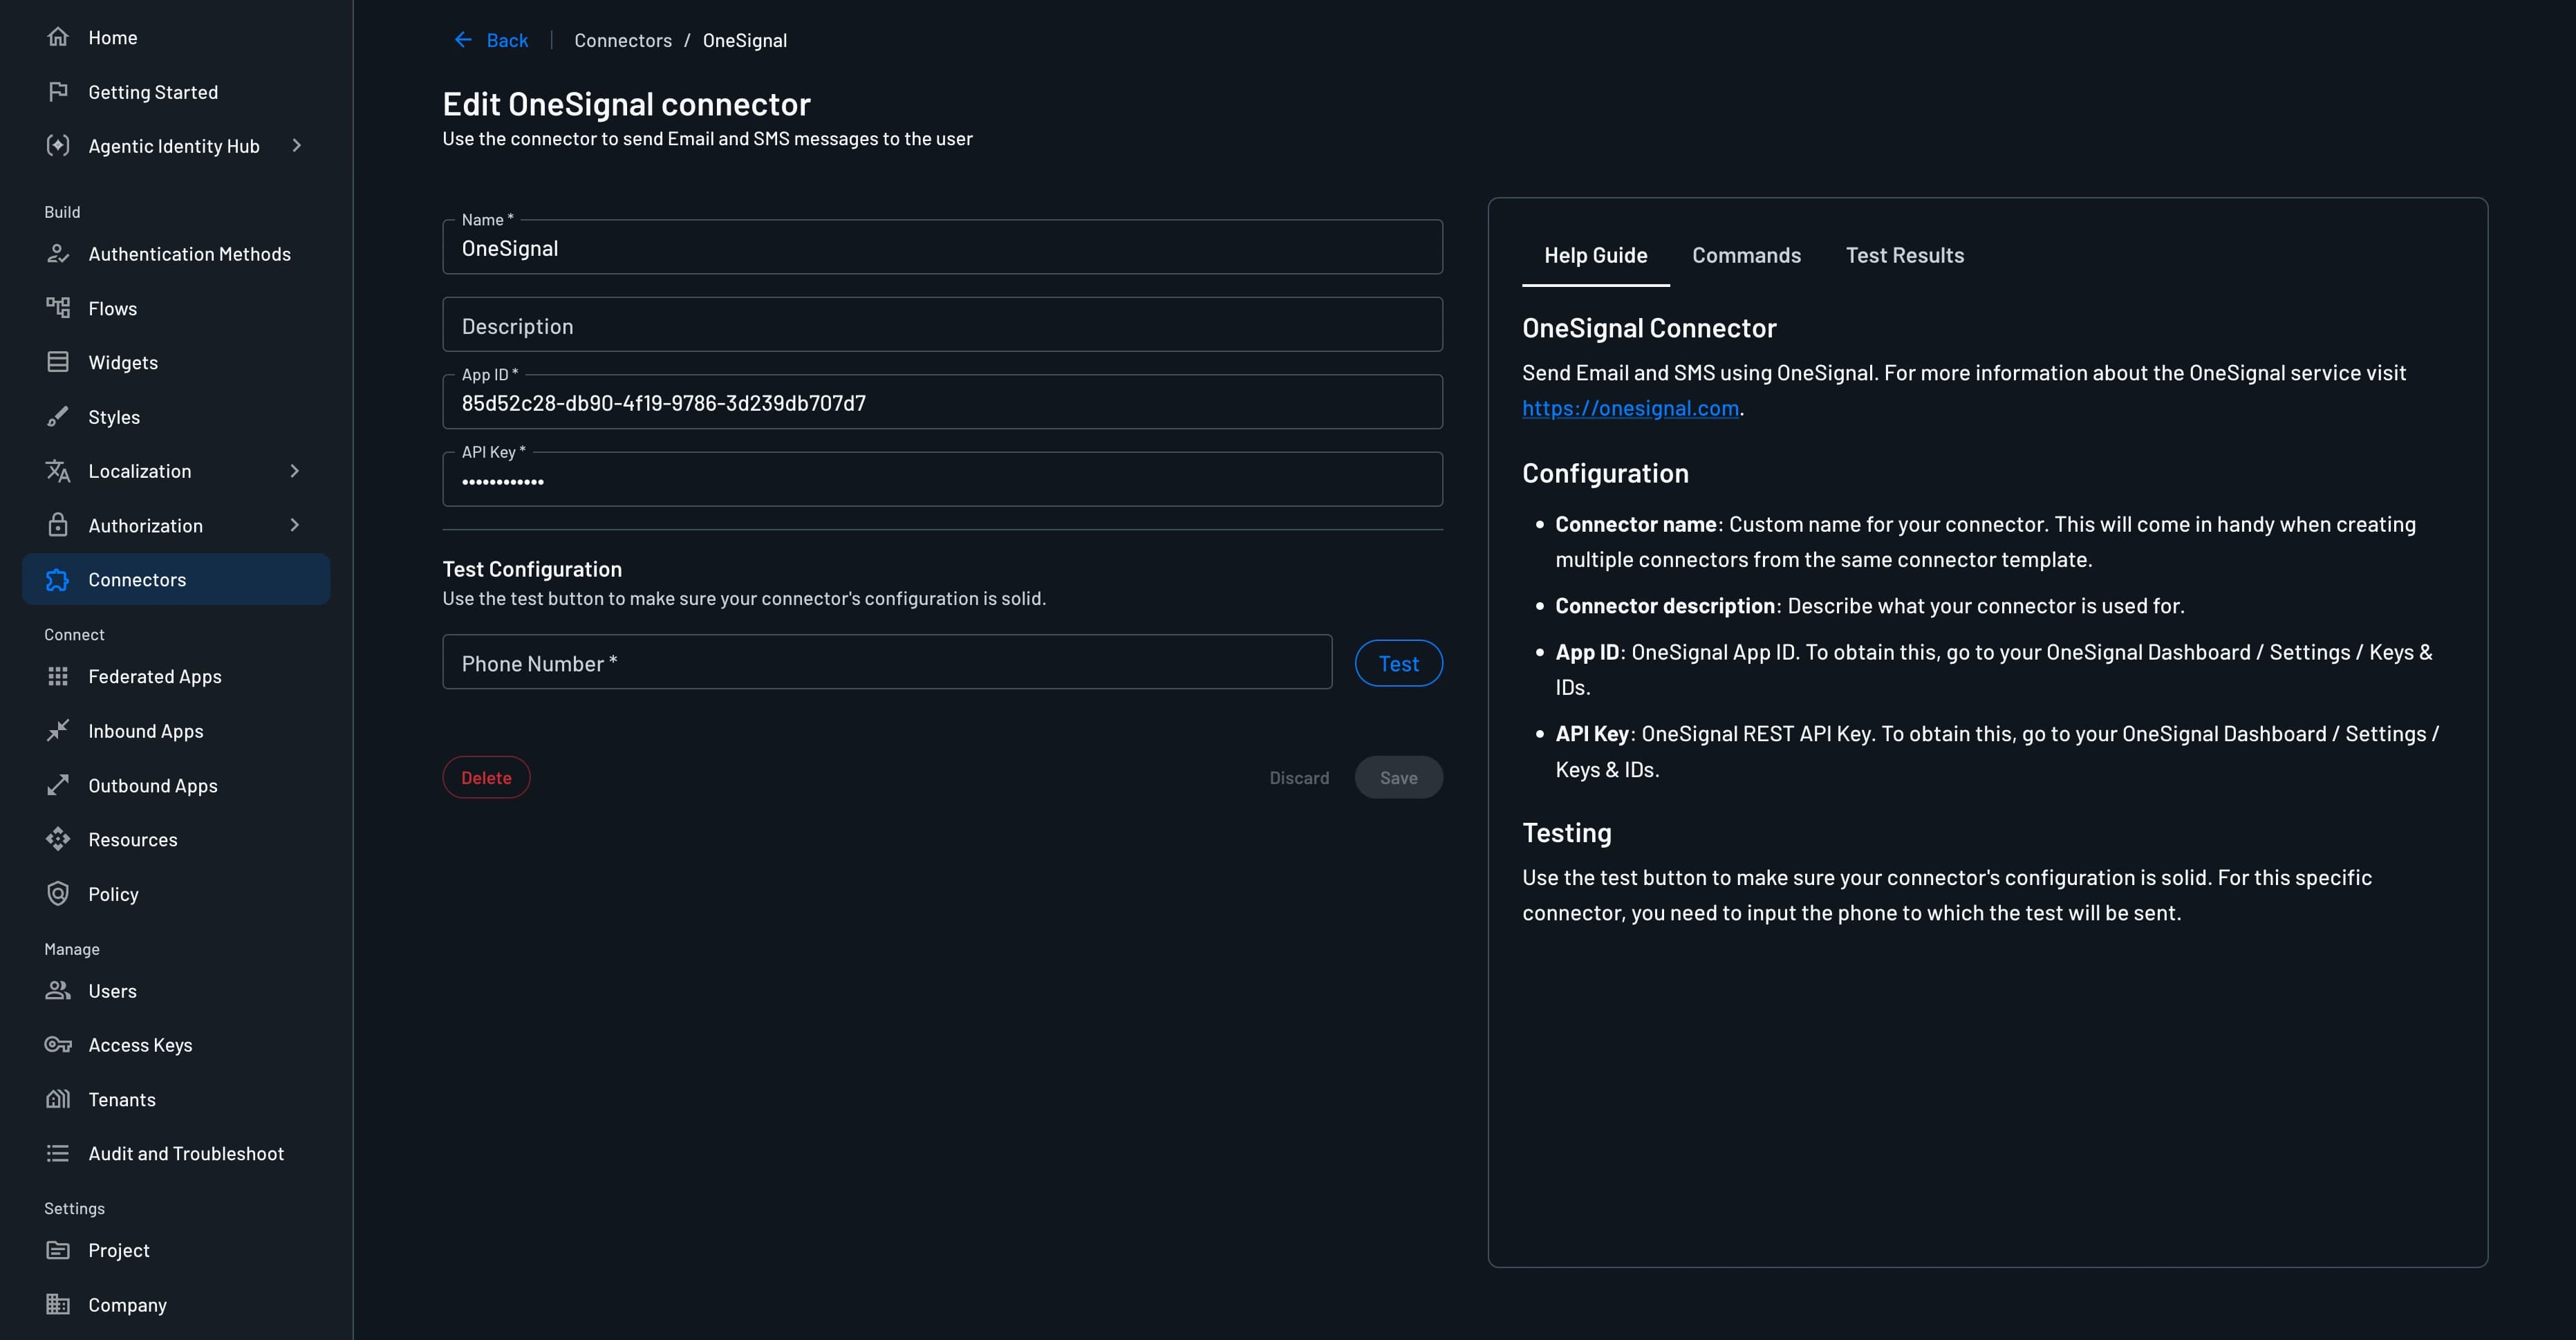
Task: Open the https://onesignal.com link
Action: (x=1630, y=408)
